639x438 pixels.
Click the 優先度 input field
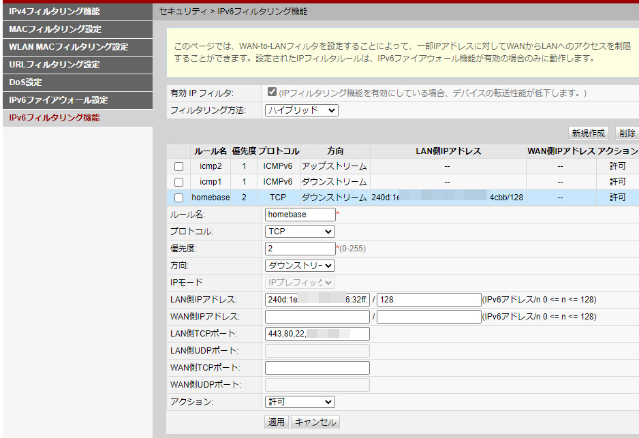(300, 249)
